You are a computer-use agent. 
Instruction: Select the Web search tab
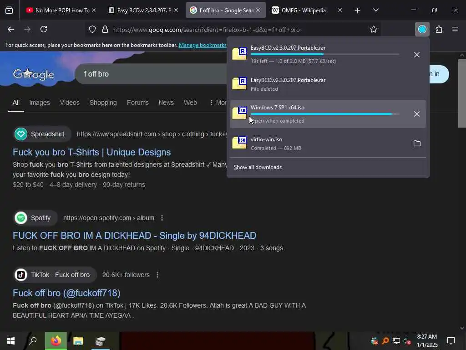(x=190, y=103)
